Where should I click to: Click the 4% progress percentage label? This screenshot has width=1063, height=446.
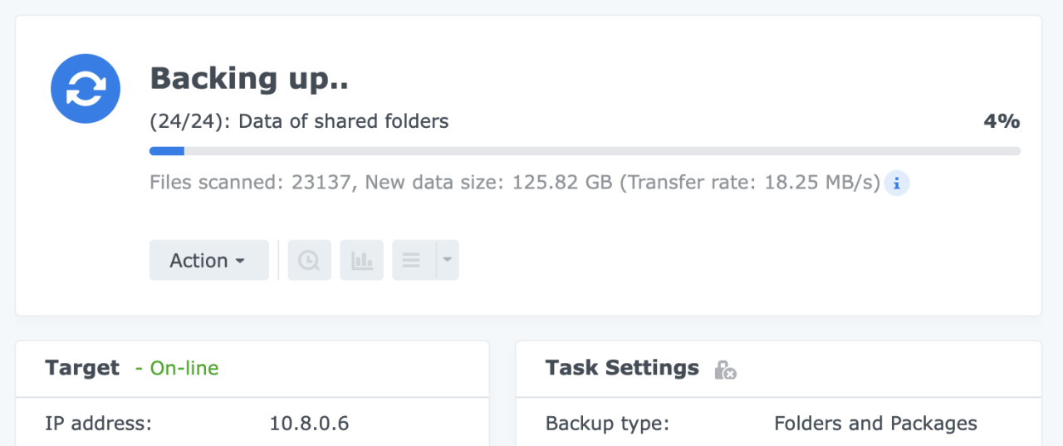1002,121
